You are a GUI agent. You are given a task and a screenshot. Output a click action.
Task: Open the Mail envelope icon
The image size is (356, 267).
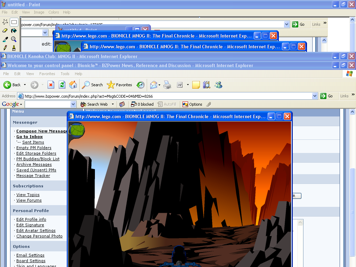pos(154,85)
